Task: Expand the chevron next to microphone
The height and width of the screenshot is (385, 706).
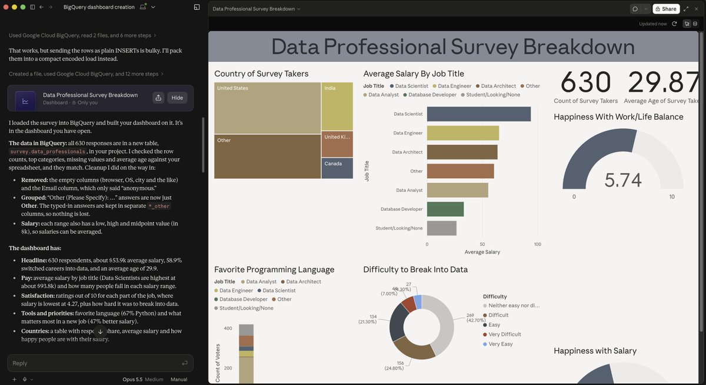Action: coord(32,379)
